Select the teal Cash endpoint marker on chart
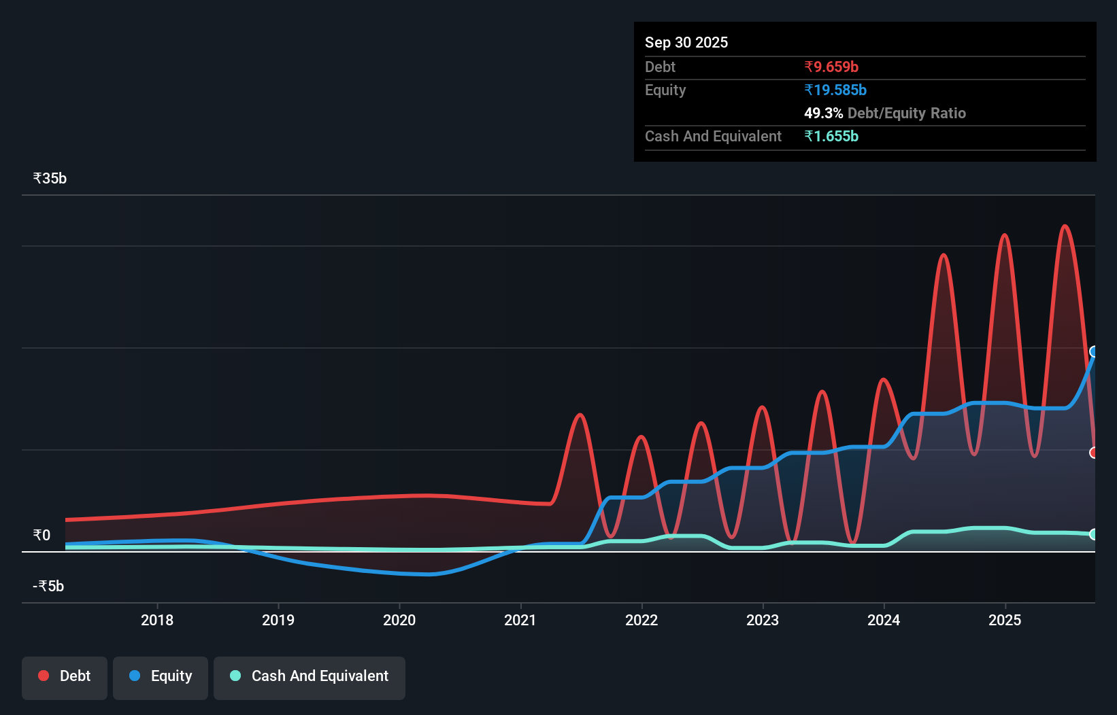 pyautogui.click(x=1094, y=534)
